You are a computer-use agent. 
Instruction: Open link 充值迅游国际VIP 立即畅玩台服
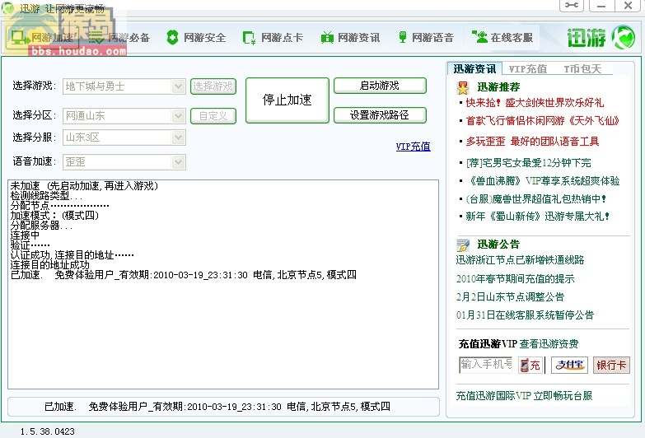coord(524,396)
